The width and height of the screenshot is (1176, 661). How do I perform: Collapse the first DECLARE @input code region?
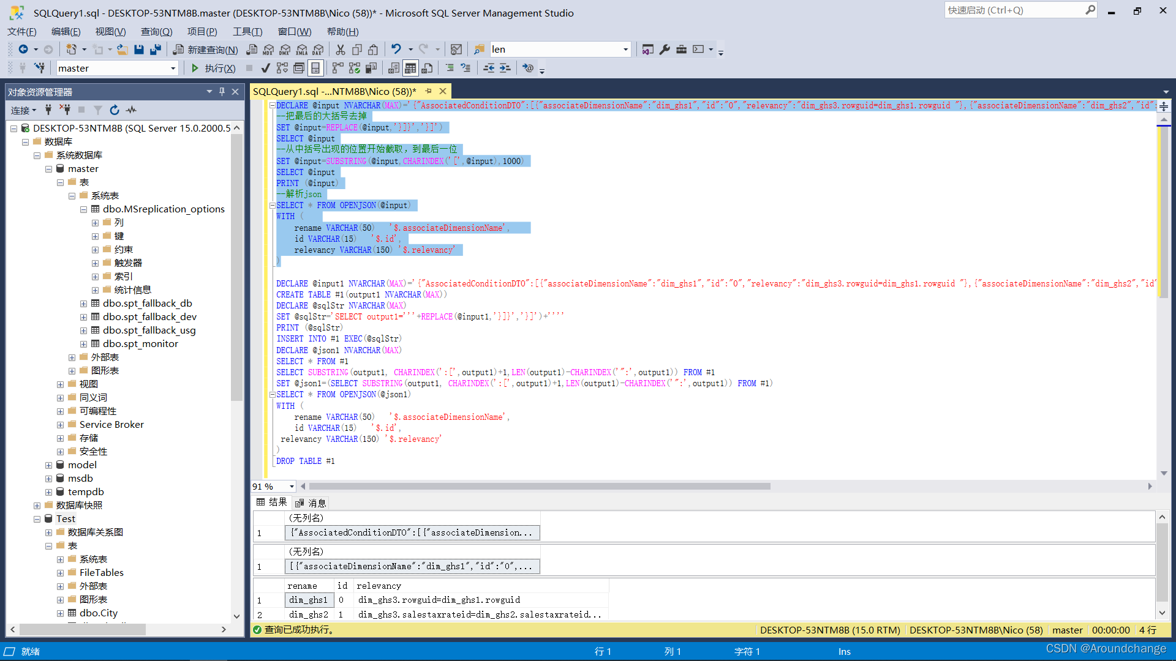click(273, 106)
